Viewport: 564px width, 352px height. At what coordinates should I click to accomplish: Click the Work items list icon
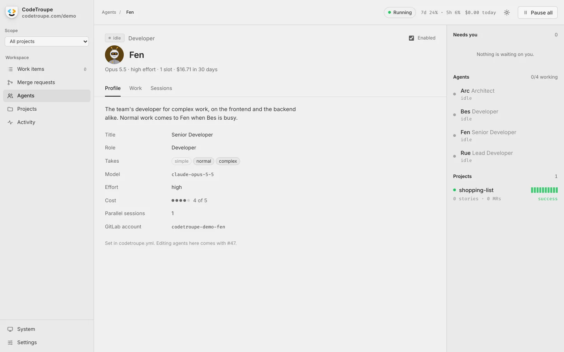tap(10, 69)
